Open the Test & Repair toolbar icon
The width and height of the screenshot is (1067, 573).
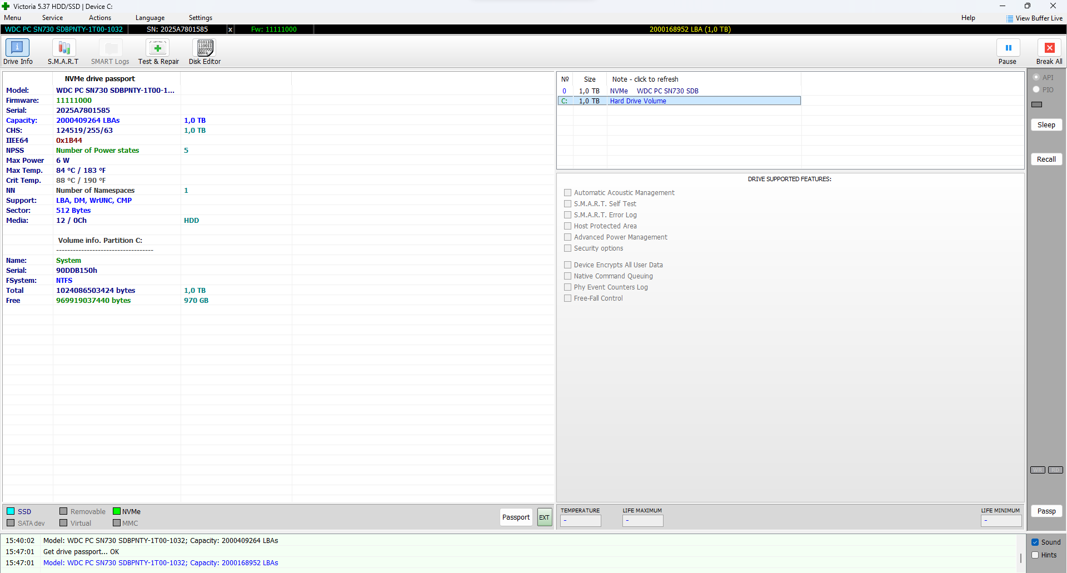(158, 48)
